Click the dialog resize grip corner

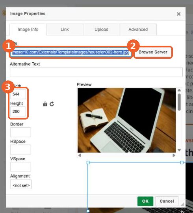[x=182, y=204]
